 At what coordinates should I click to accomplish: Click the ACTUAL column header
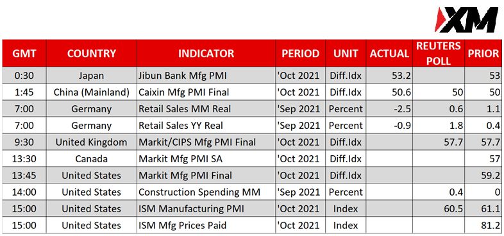coord(389,53)
